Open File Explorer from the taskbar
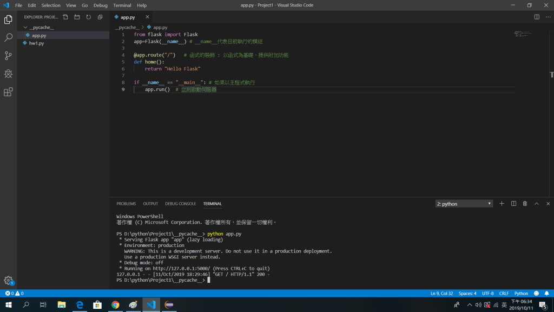 pyautogui.click(x=62, y=304)
